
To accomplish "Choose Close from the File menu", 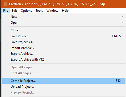I will coord(64,30).
